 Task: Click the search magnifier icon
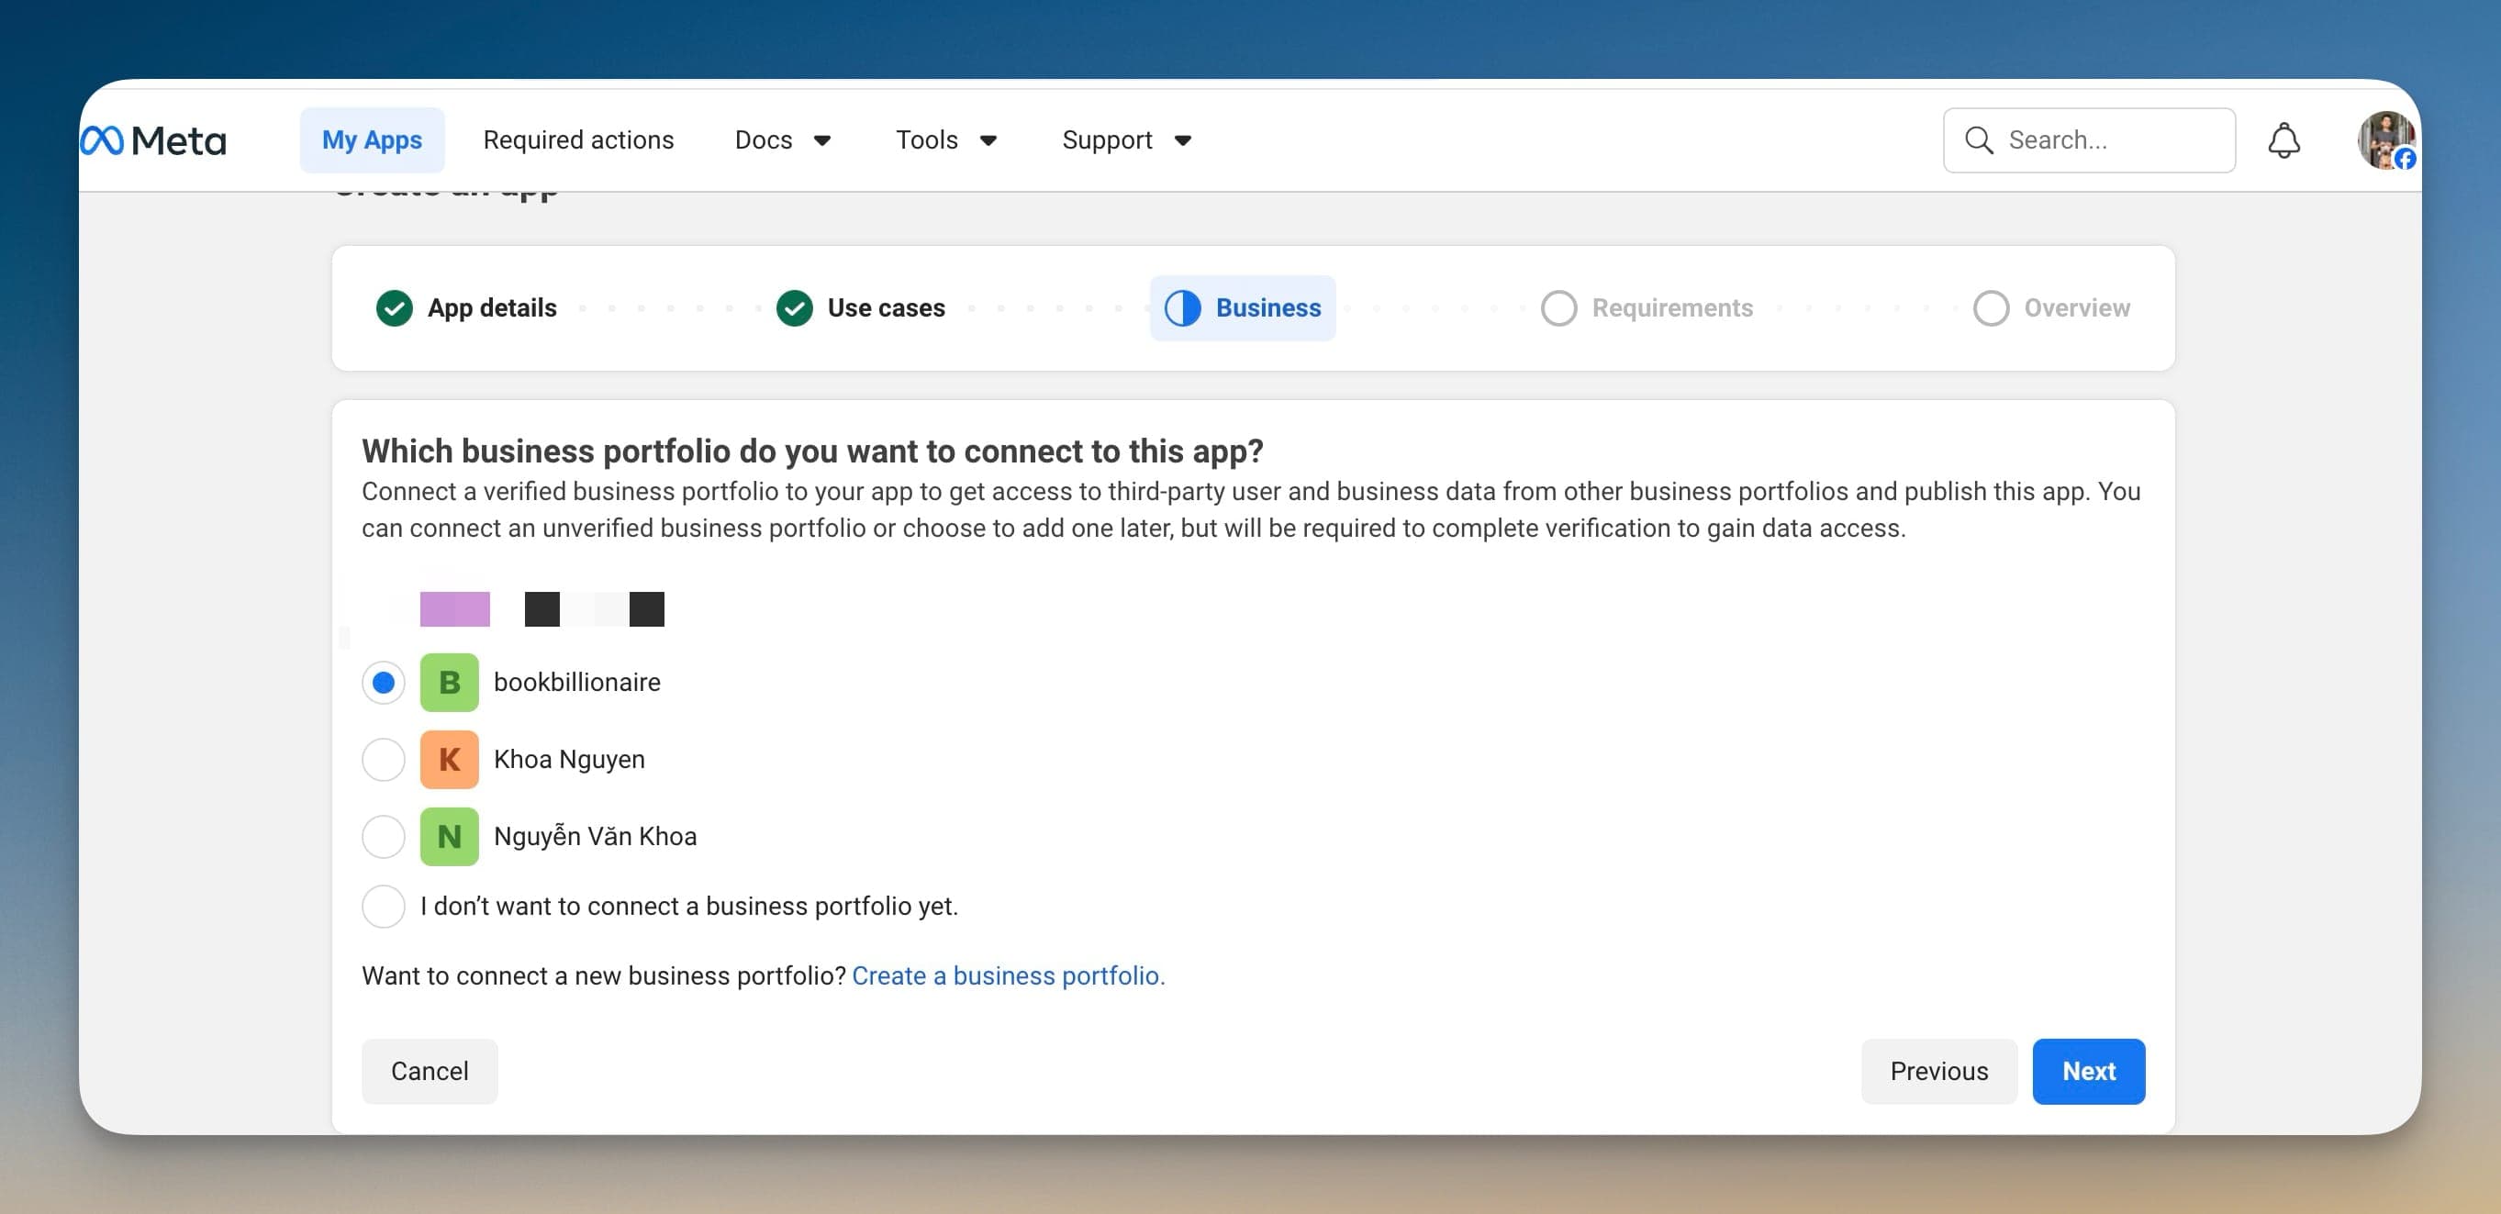coord(1979,140)
